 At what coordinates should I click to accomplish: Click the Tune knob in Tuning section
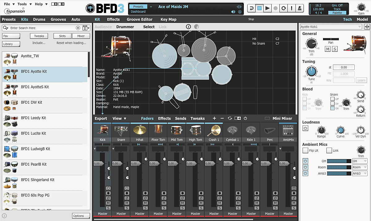311,71
